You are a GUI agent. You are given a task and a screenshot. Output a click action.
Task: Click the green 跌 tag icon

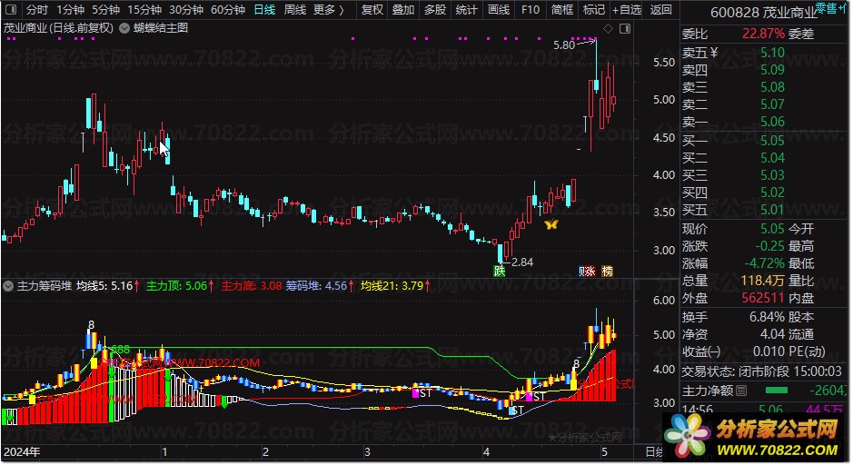pos(500,271)
